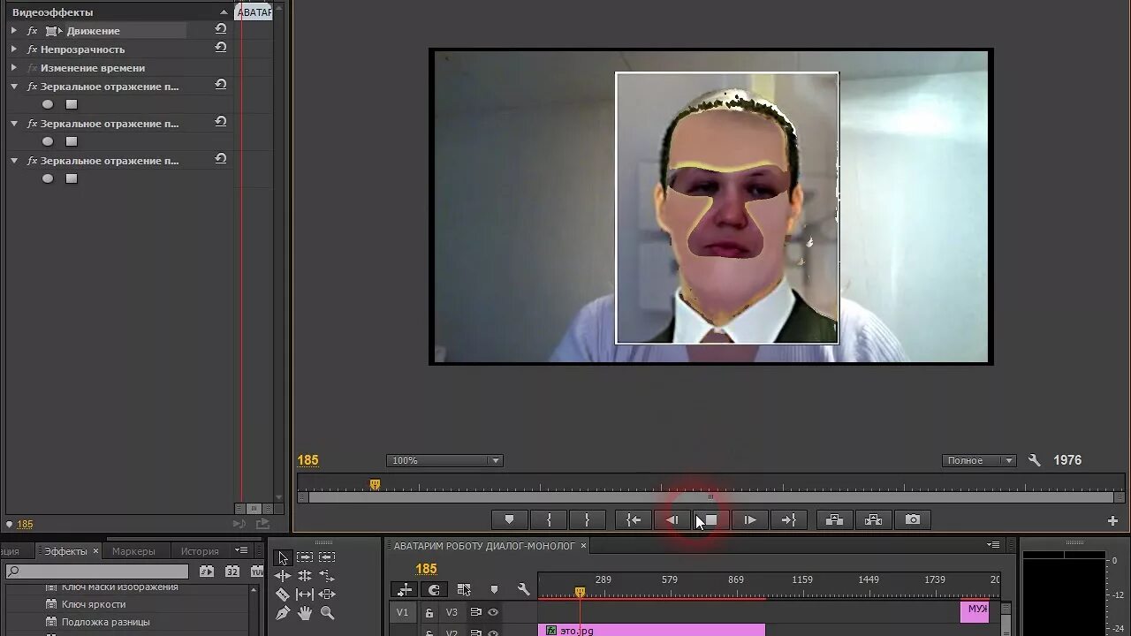Image resolution: width=1131 pixels, height=636 pixels.
Task: Lock track V3 with the padlock toggle
Action: coord(429,612)
